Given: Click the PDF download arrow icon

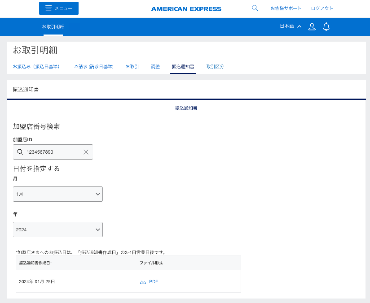Looking at the screenshot, I should coord(143,281).
